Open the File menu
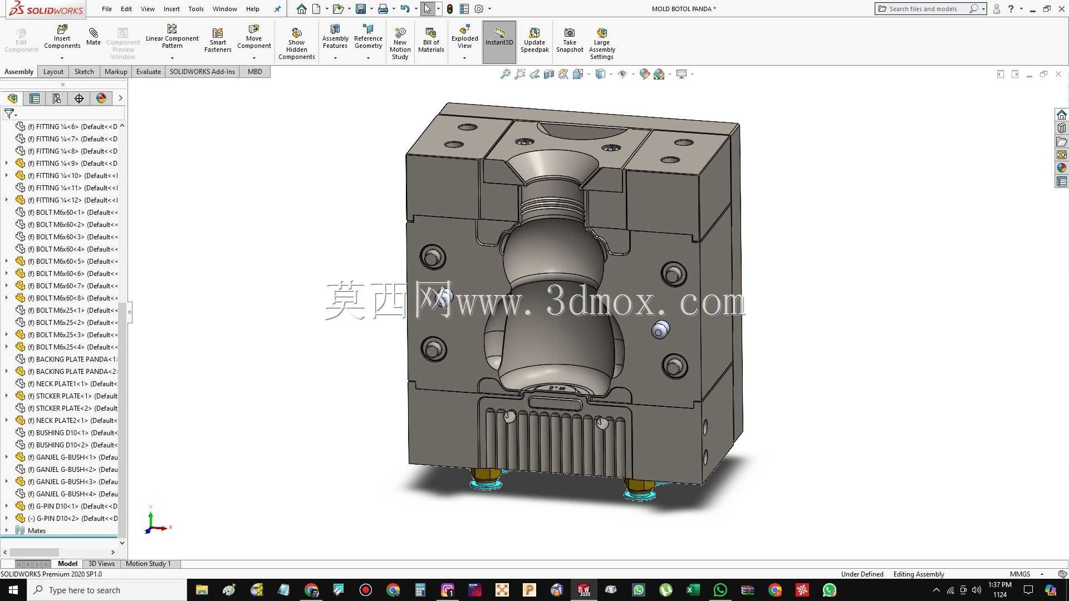This screenshot has width=1069, height=601. pos(107,9)
